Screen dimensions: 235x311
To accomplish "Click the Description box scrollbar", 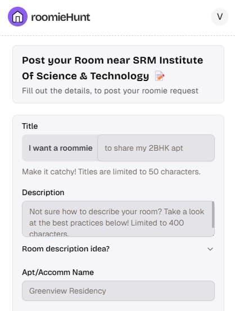I will (213, 215).
